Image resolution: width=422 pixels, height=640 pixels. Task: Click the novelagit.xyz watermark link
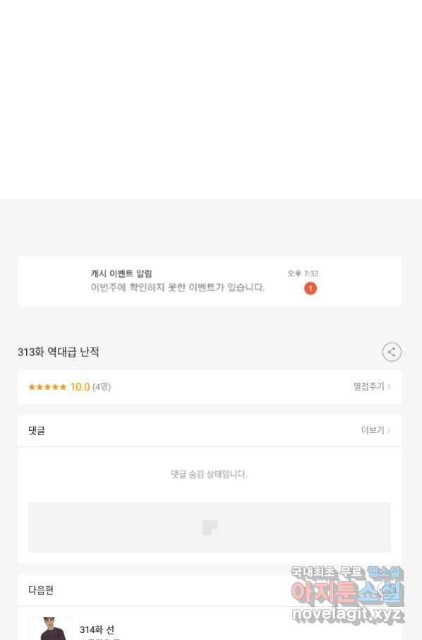tap(348, 614)
